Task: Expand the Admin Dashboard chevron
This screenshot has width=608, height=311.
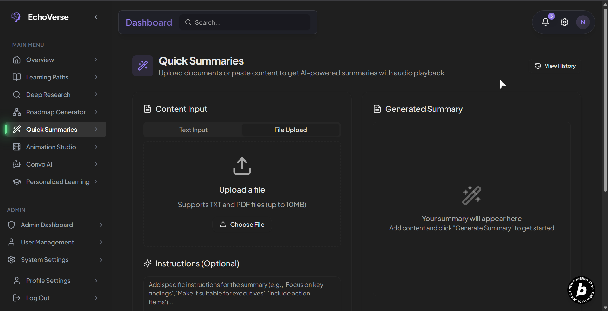Action: [x=101, y=225]
